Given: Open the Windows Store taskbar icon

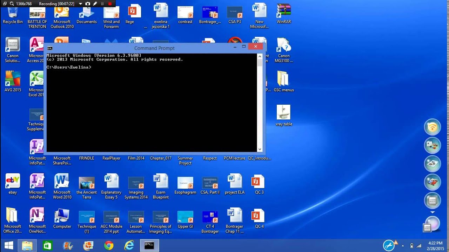Looking at the screenshot, I should tap(47, 246).
